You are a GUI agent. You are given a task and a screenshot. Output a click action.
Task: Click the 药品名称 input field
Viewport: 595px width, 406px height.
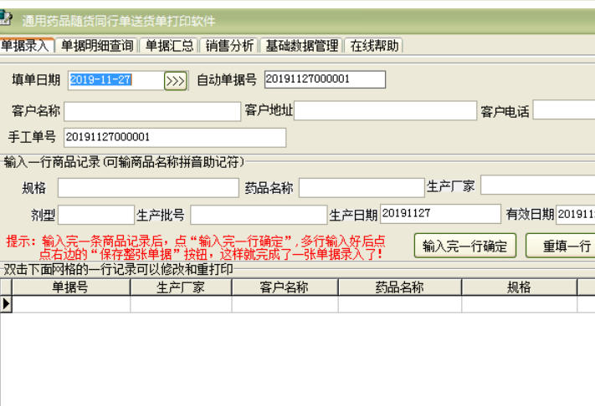tap(361, 187)
